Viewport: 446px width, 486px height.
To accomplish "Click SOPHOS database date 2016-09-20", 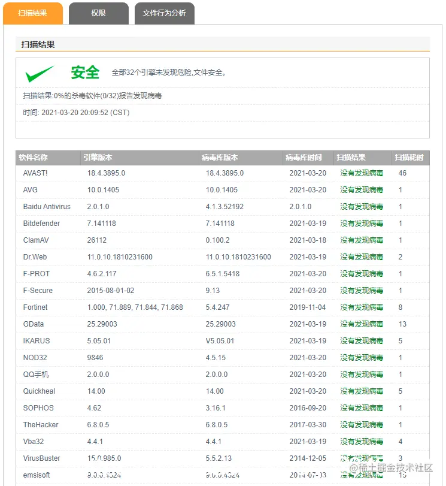I will 308,408.
